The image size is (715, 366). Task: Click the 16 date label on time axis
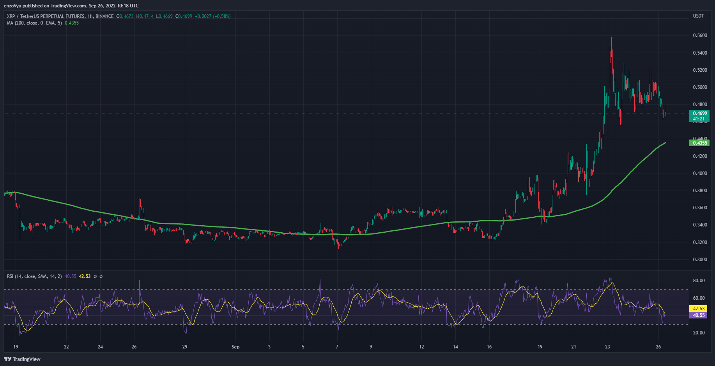pos(489,347)
